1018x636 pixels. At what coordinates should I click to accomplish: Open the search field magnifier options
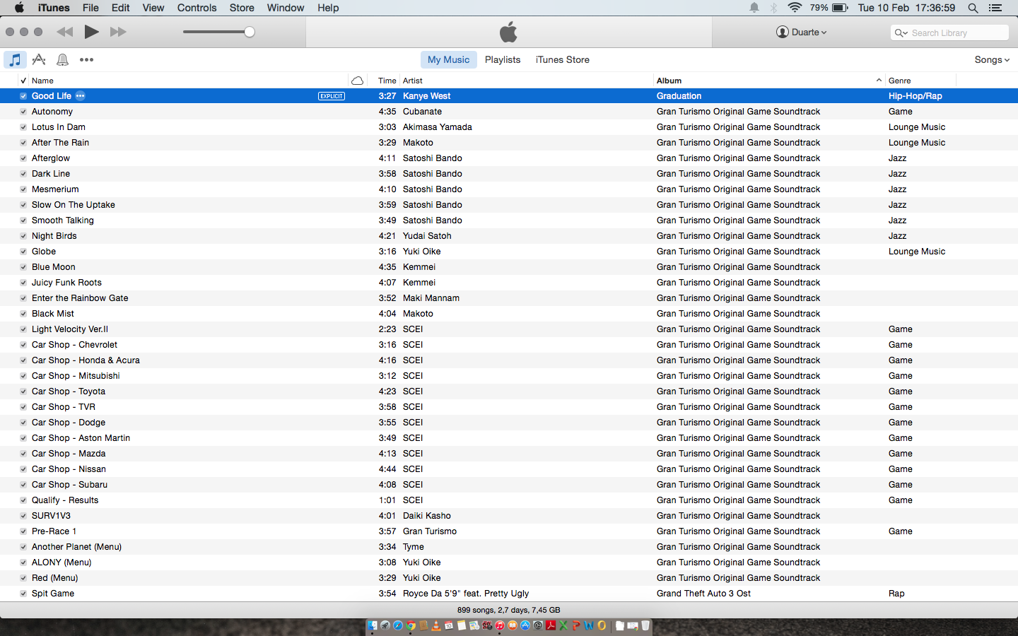[901, 33]
